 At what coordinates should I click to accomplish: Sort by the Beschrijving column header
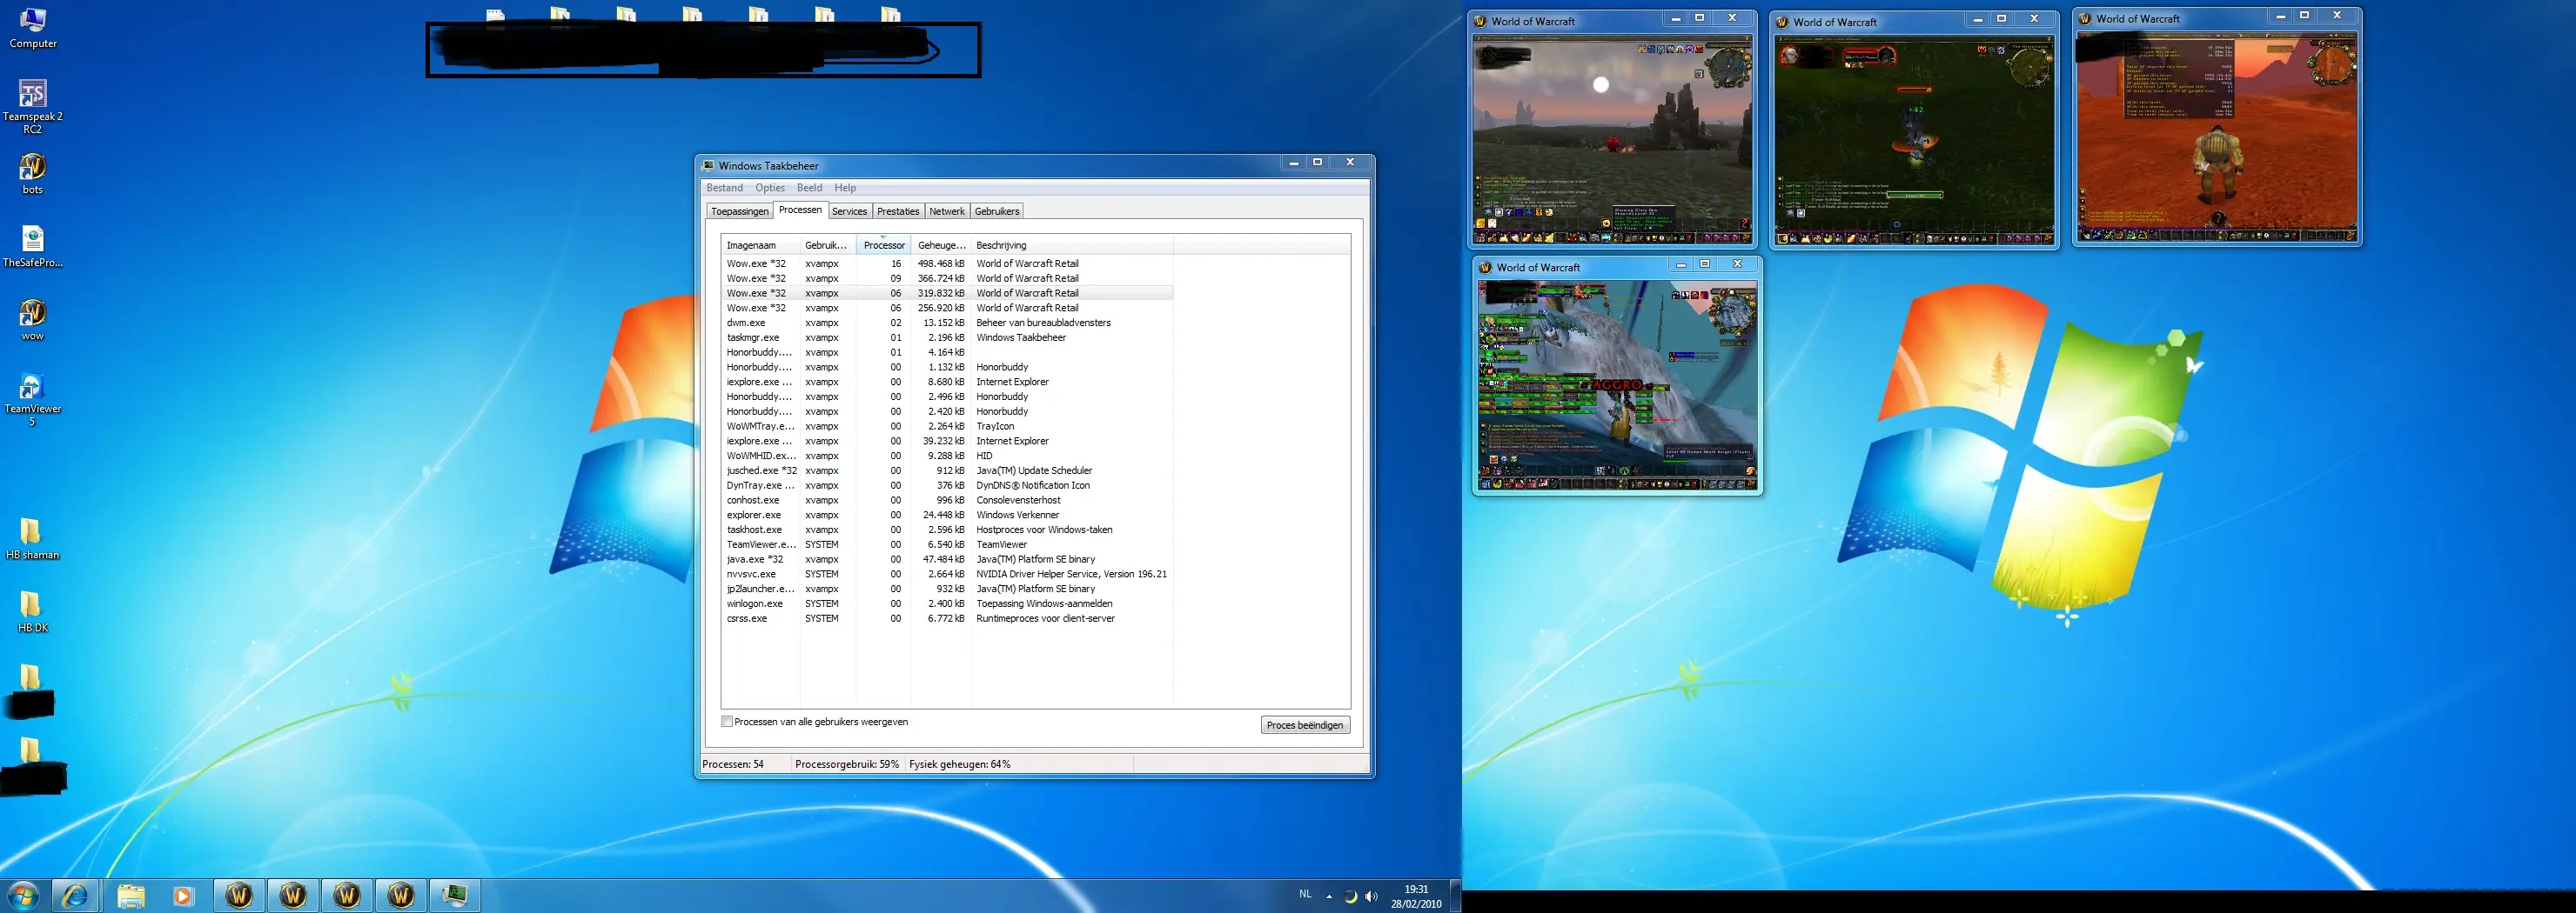(x=1072, y=246)
